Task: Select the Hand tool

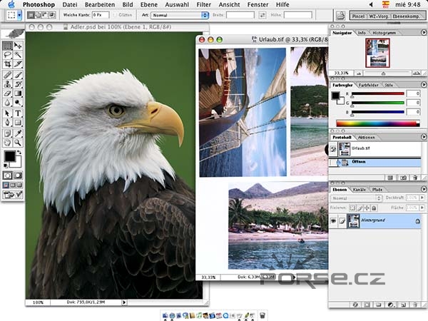Action: pos(7,143)
